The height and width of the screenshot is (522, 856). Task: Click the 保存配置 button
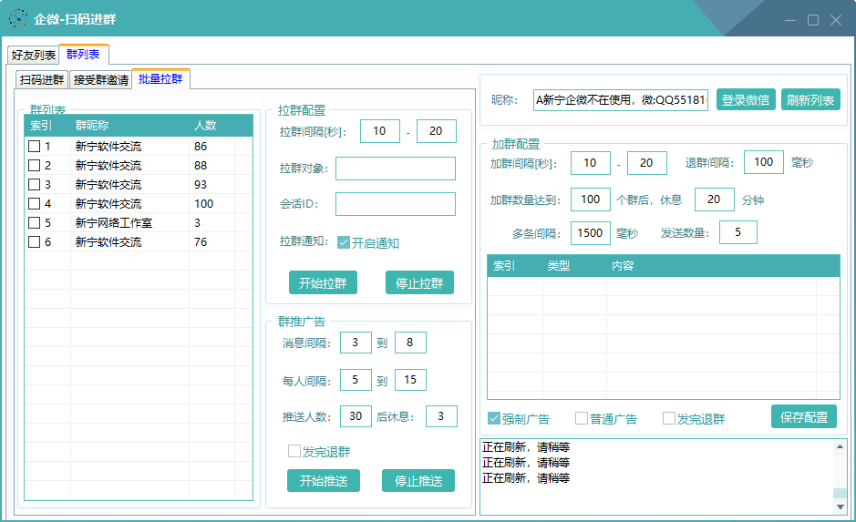804,416
